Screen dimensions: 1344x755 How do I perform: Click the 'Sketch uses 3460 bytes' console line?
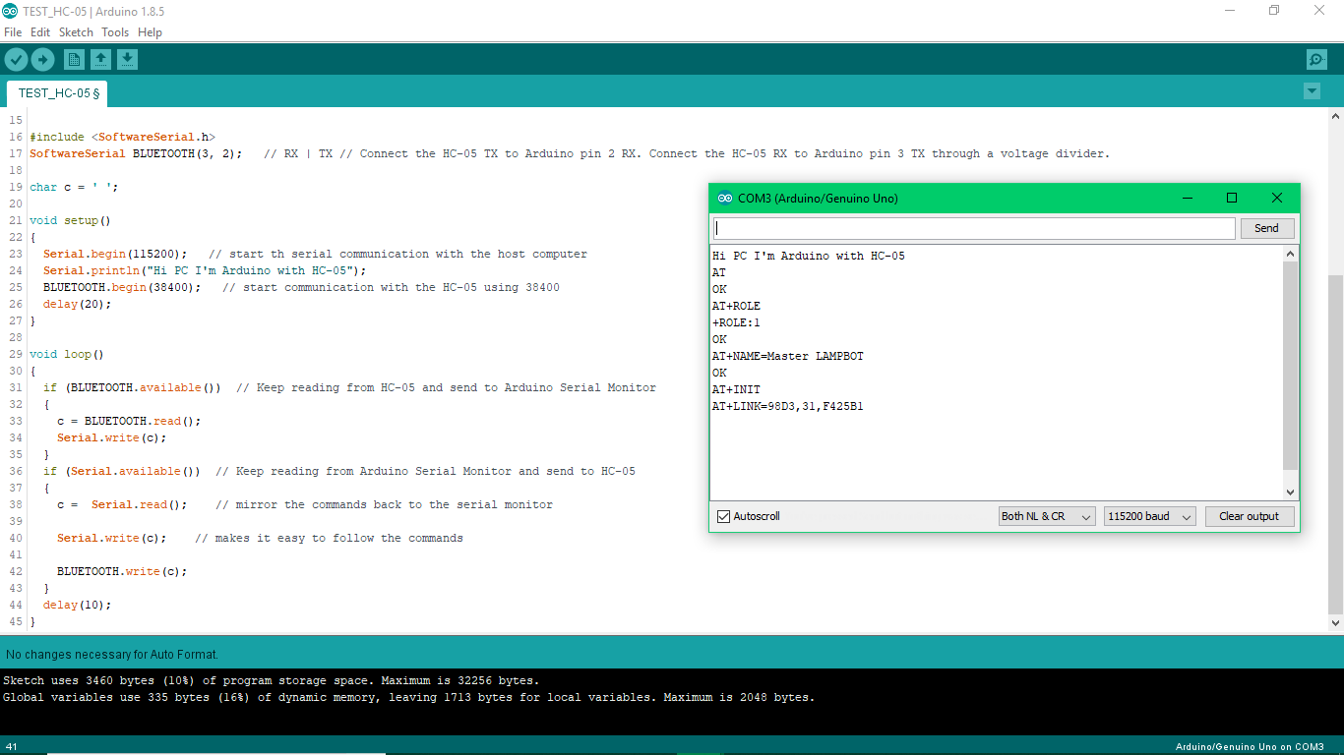(271, 680)
